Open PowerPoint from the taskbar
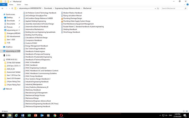The image size is (189, 118). pos(36,115)
